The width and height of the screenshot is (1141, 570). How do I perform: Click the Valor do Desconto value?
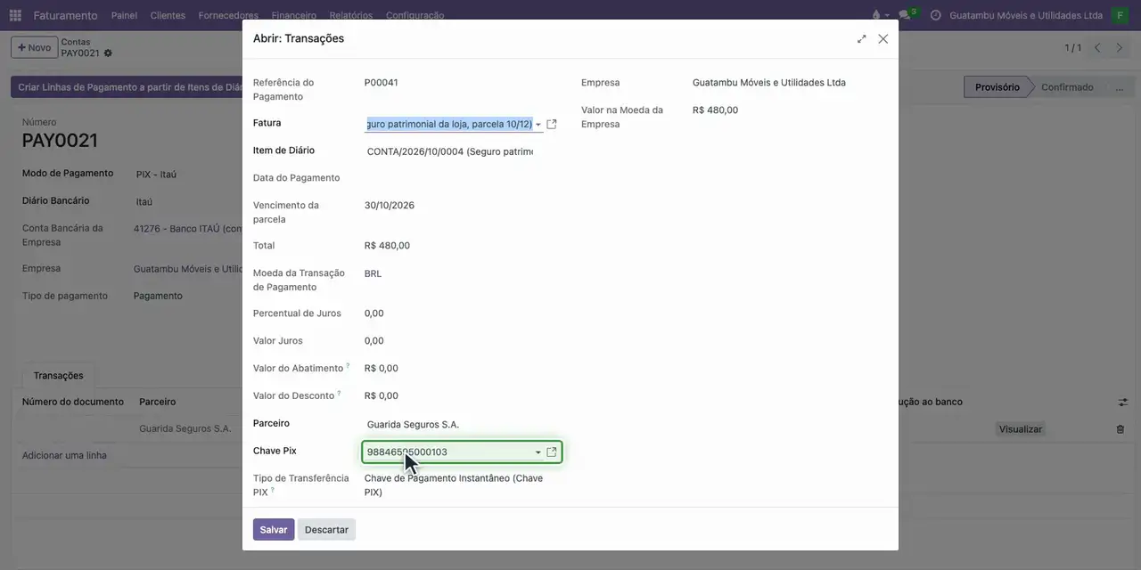click(x=382, y=396)
